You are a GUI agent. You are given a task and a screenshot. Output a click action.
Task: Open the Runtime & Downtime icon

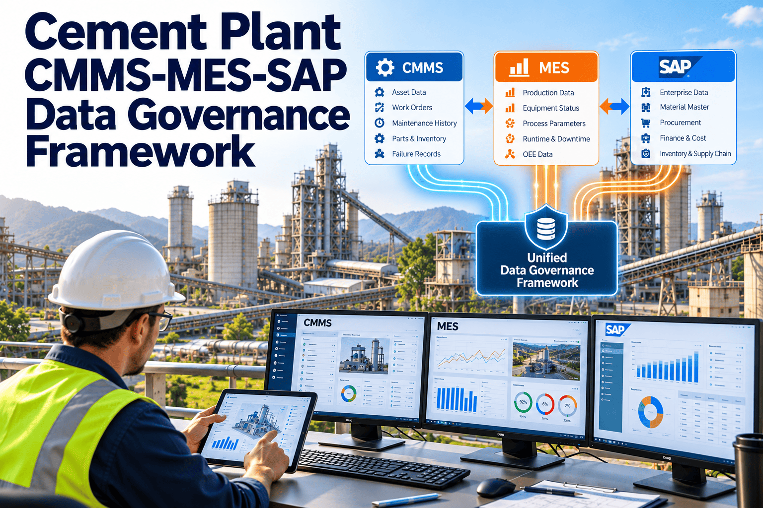[x=510, y=139]
